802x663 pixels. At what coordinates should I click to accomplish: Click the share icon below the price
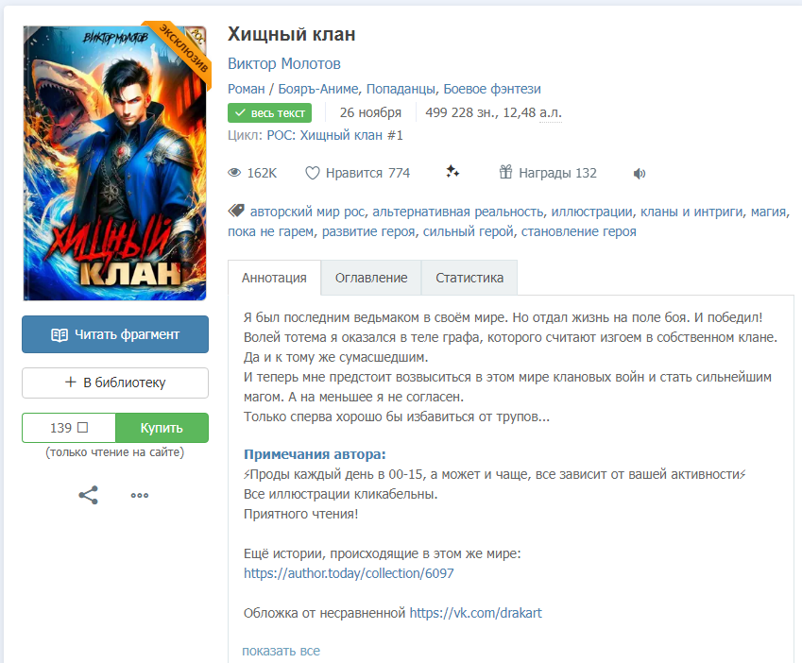(89, 495)
